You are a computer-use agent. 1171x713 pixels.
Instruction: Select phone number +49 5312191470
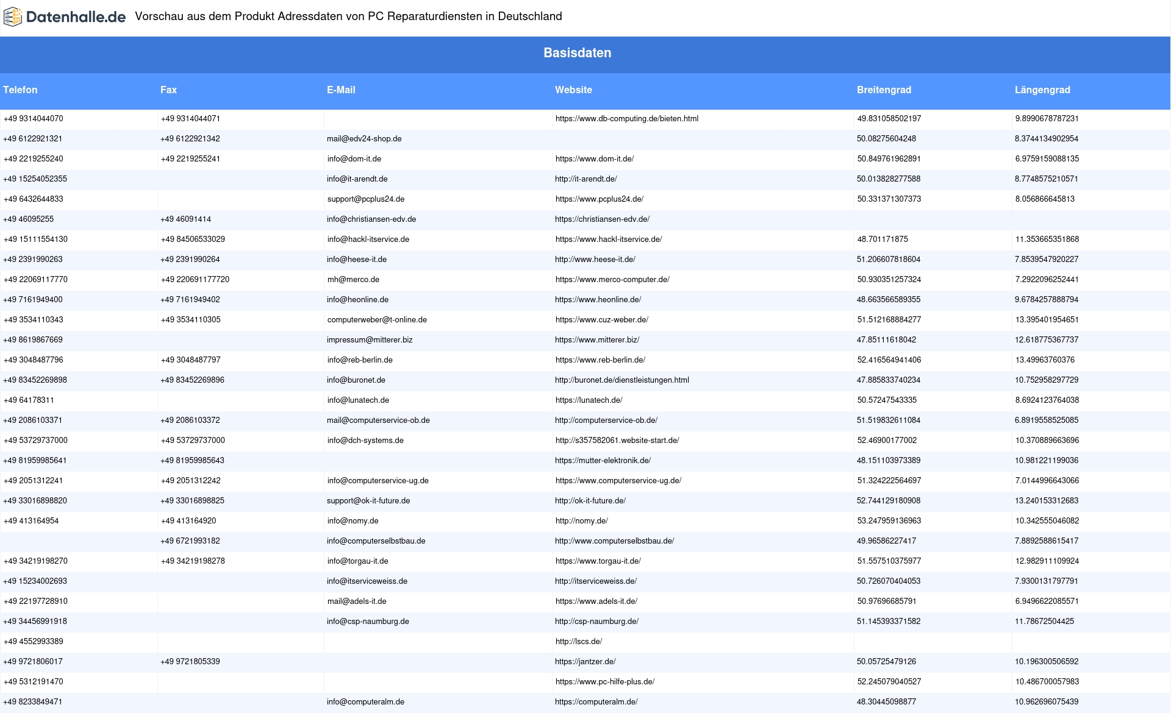[x=33, y=682]
